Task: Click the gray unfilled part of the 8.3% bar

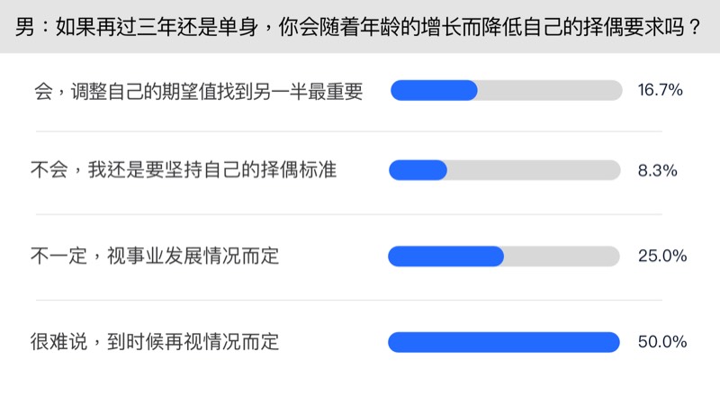Action: (x=533, y=170)
